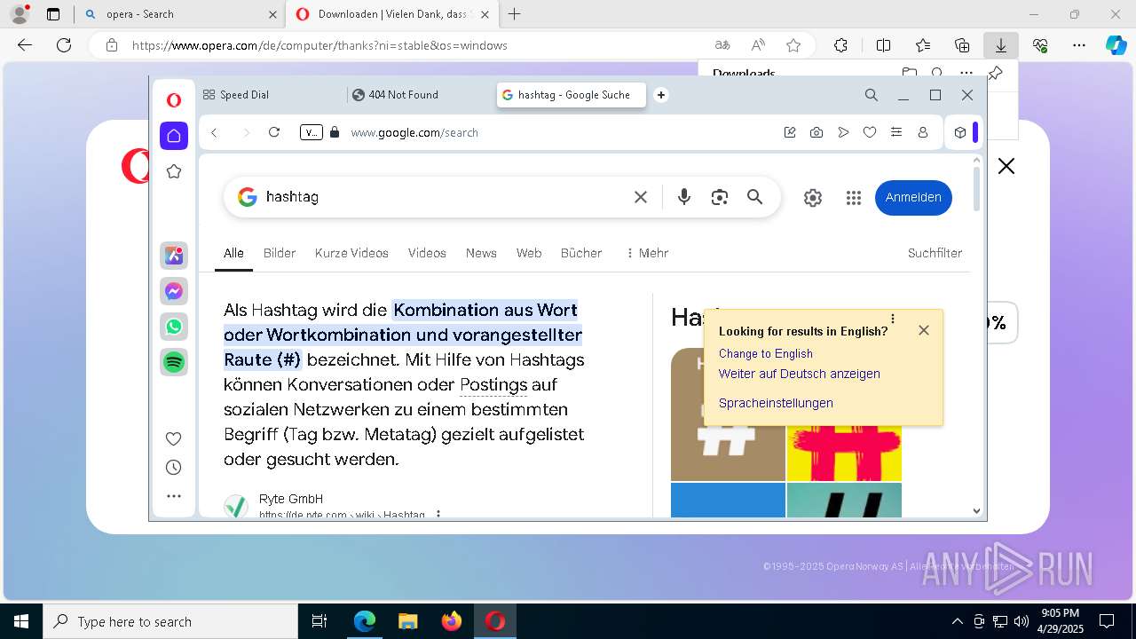Open Aria AI in Opera sidebar
This screenshot has width=1136, height=639.
[x=174, y=256]
